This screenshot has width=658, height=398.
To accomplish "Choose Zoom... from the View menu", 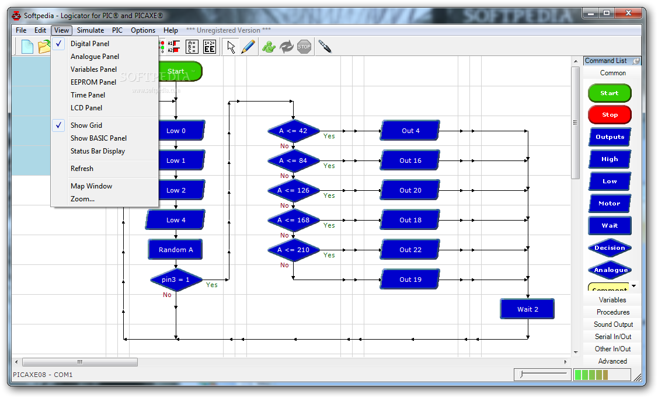I will point(105,199).
